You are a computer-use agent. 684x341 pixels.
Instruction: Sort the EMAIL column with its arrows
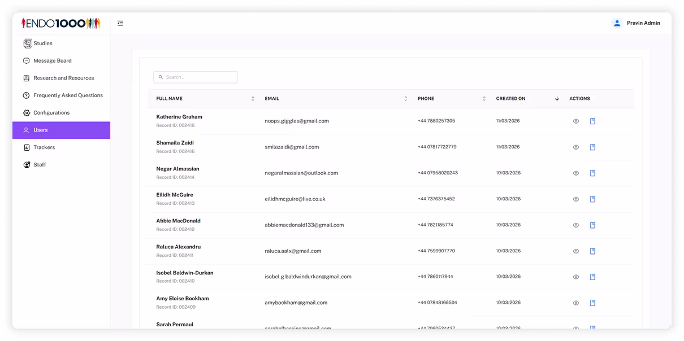point(405,98)
